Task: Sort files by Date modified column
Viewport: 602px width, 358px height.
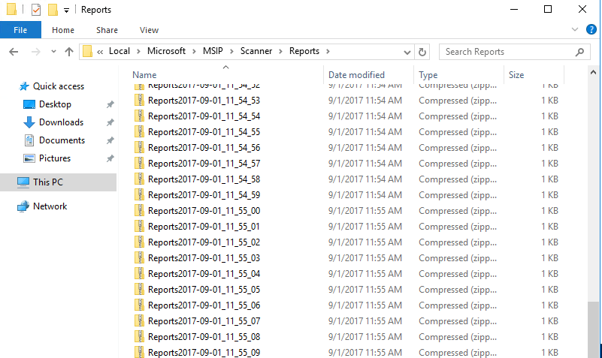Action: coord(356,75)
